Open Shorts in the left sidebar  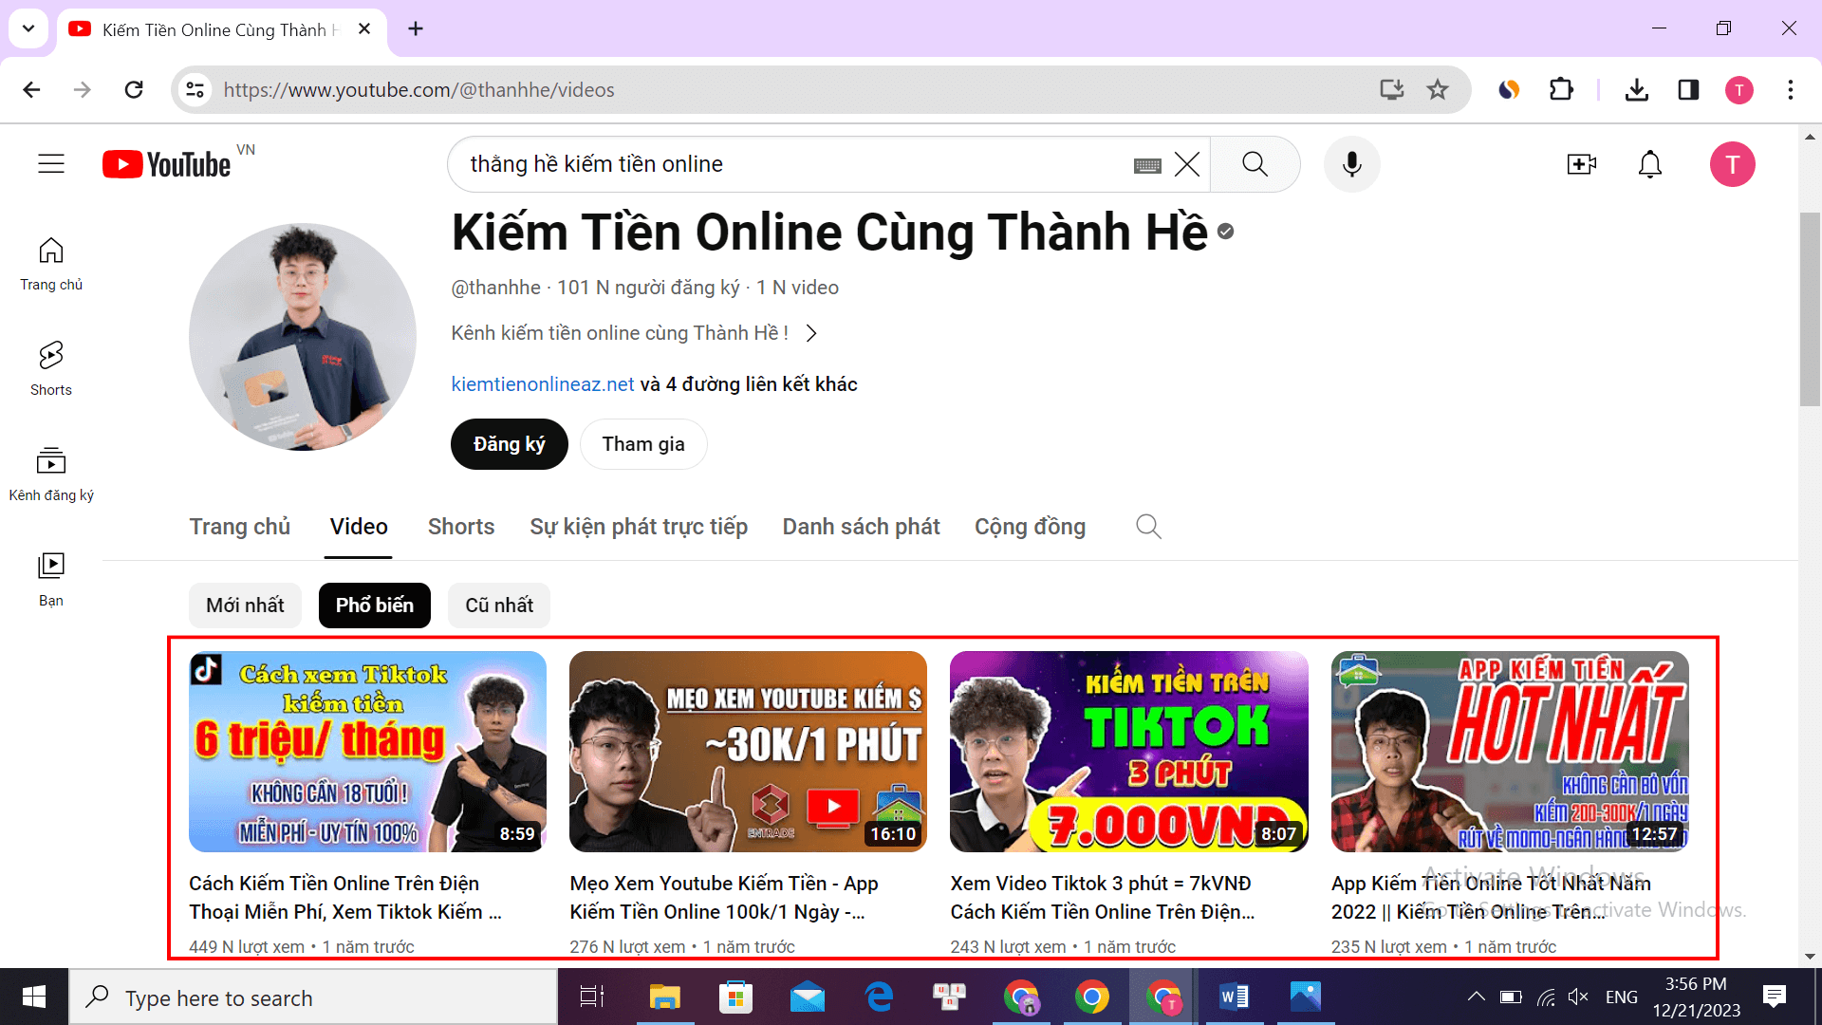(51, 369)
